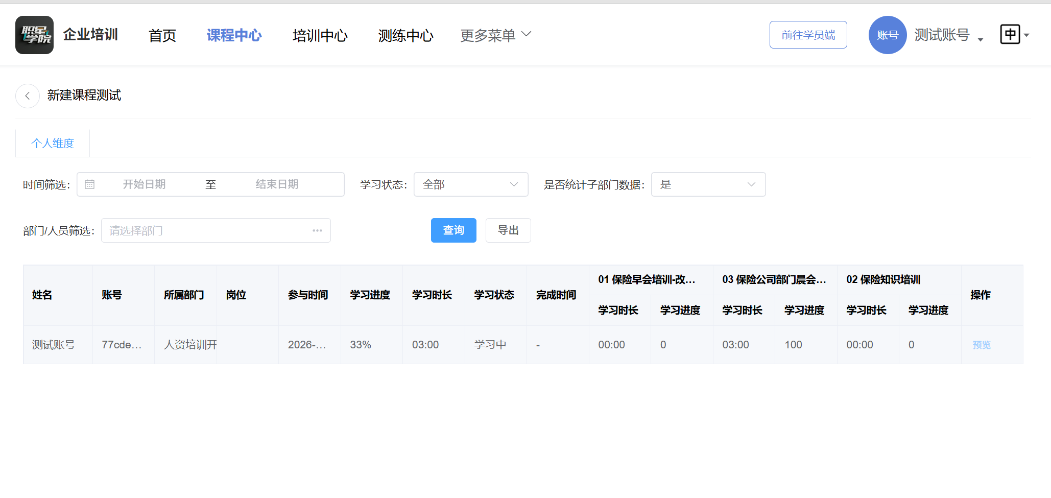Open 预览 link in the table row
This screenshot has height=498, width=1051.
(981, 344)
